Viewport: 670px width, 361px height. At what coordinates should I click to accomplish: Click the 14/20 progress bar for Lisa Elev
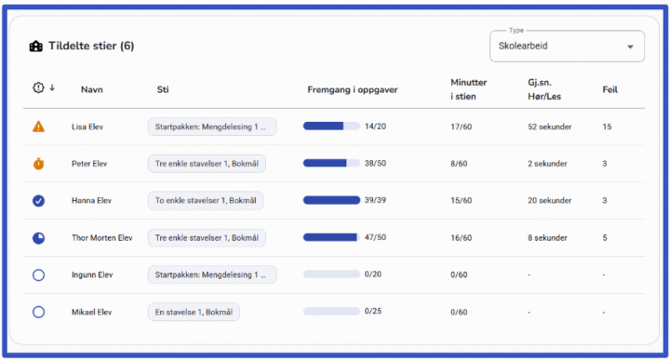(x=331, y=126)
